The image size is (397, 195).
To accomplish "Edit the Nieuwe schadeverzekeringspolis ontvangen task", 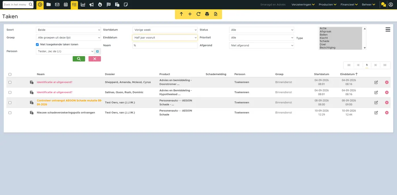I will pos(376,113).
